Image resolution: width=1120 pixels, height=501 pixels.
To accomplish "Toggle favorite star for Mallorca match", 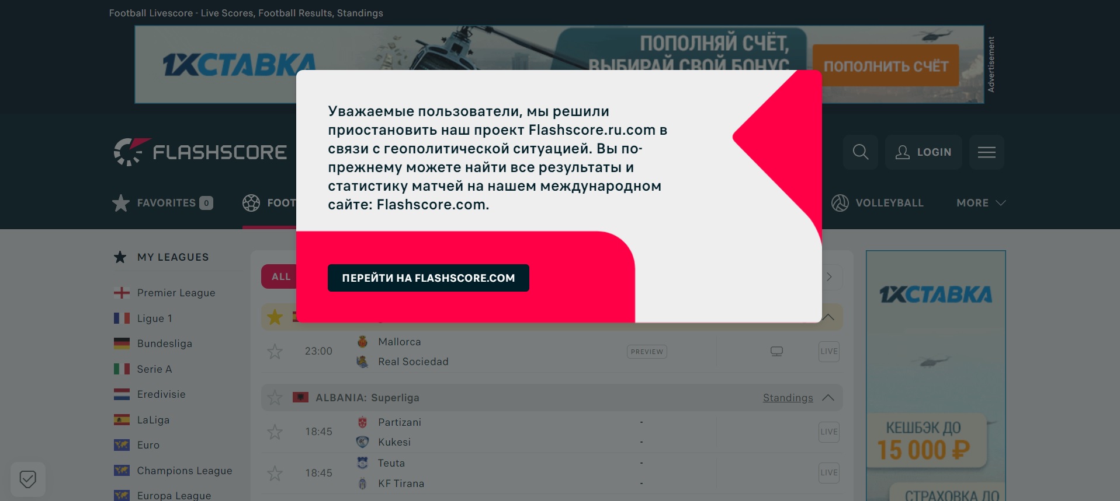I will [275, 351].
